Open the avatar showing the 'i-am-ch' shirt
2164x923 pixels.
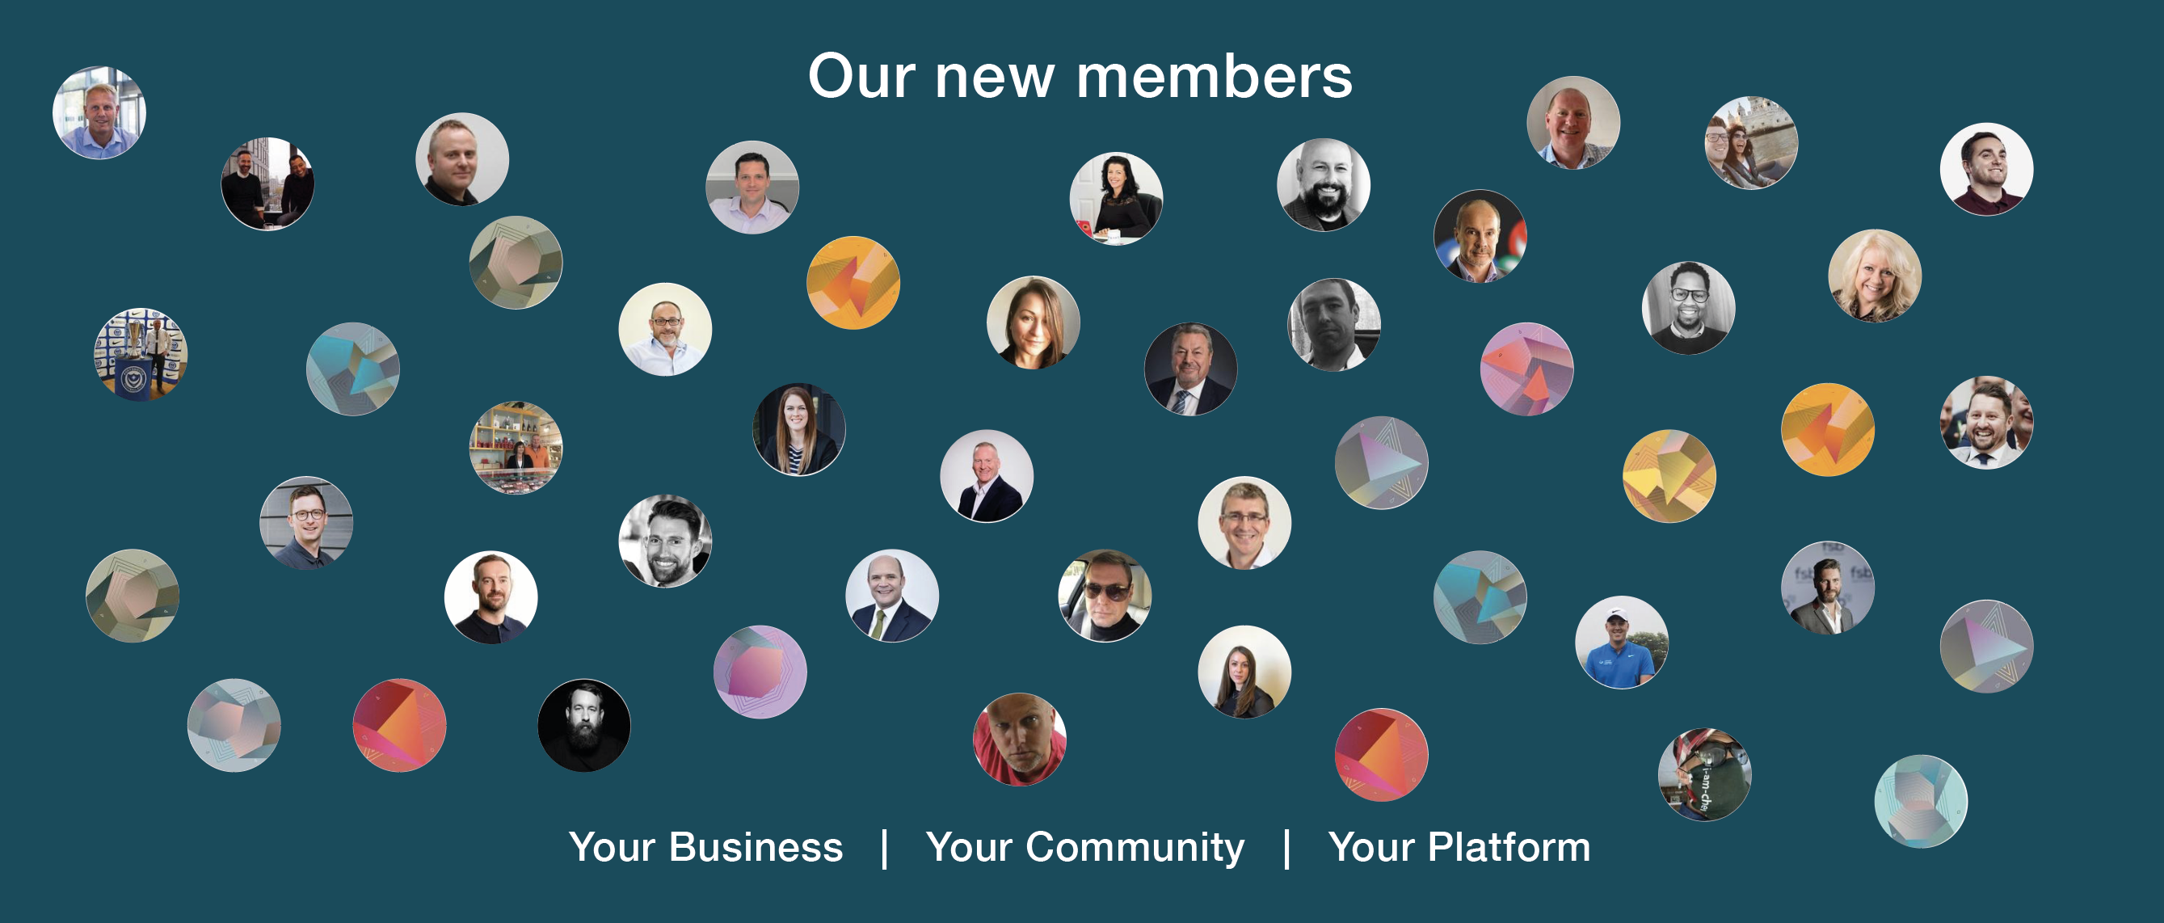pos(1704,774)
